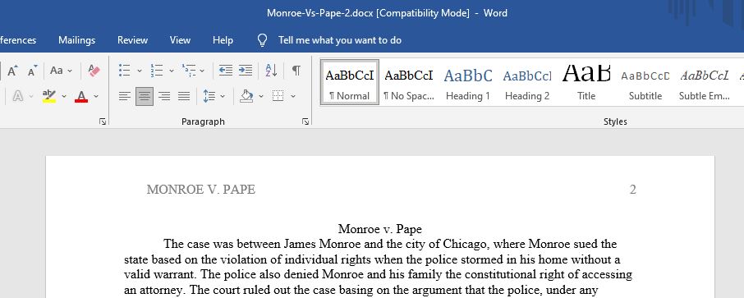Open highlight color dropdown arrow
This screenshot has width=744, height=298.
click(64, 96)
